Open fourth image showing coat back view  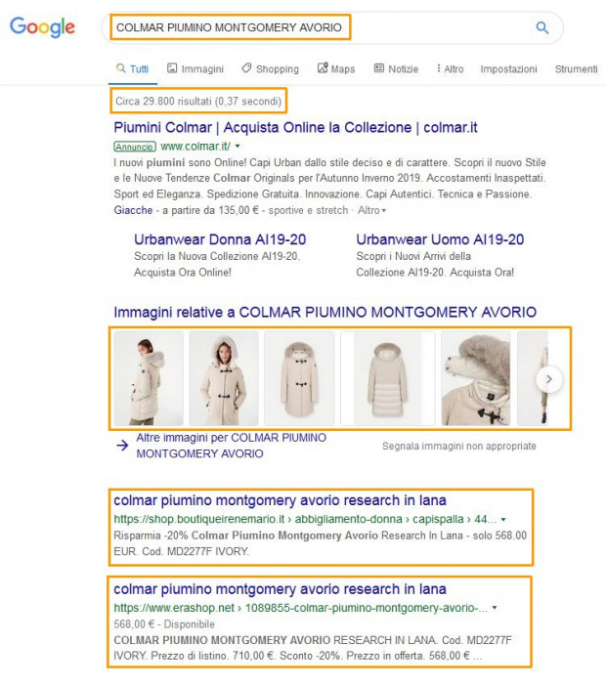coord(388,378)
